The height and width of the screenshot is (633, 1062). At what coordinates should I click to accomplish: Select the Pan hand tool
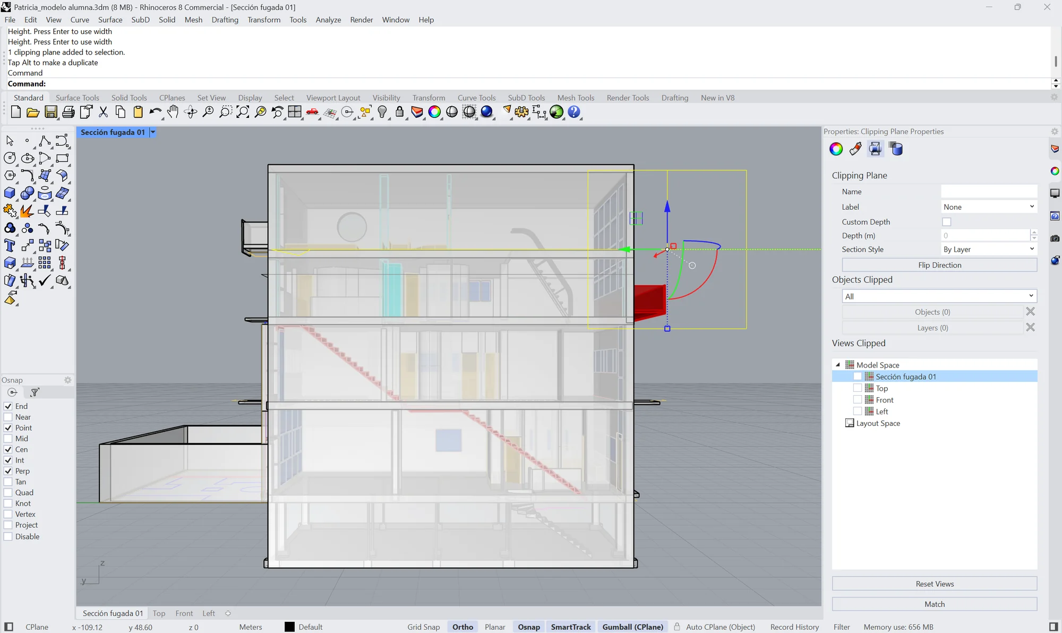coord(173,112)
